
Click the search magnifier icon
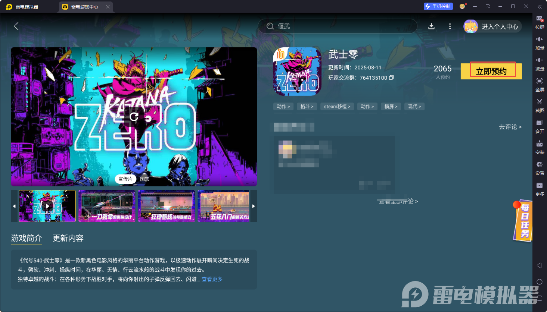(270, 26)
